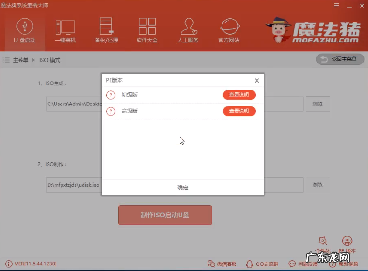Viewport: 368px width, 271px height.
Task: Open the 软件大全 section
Action: pyautogui.click(x=147, y=30)
